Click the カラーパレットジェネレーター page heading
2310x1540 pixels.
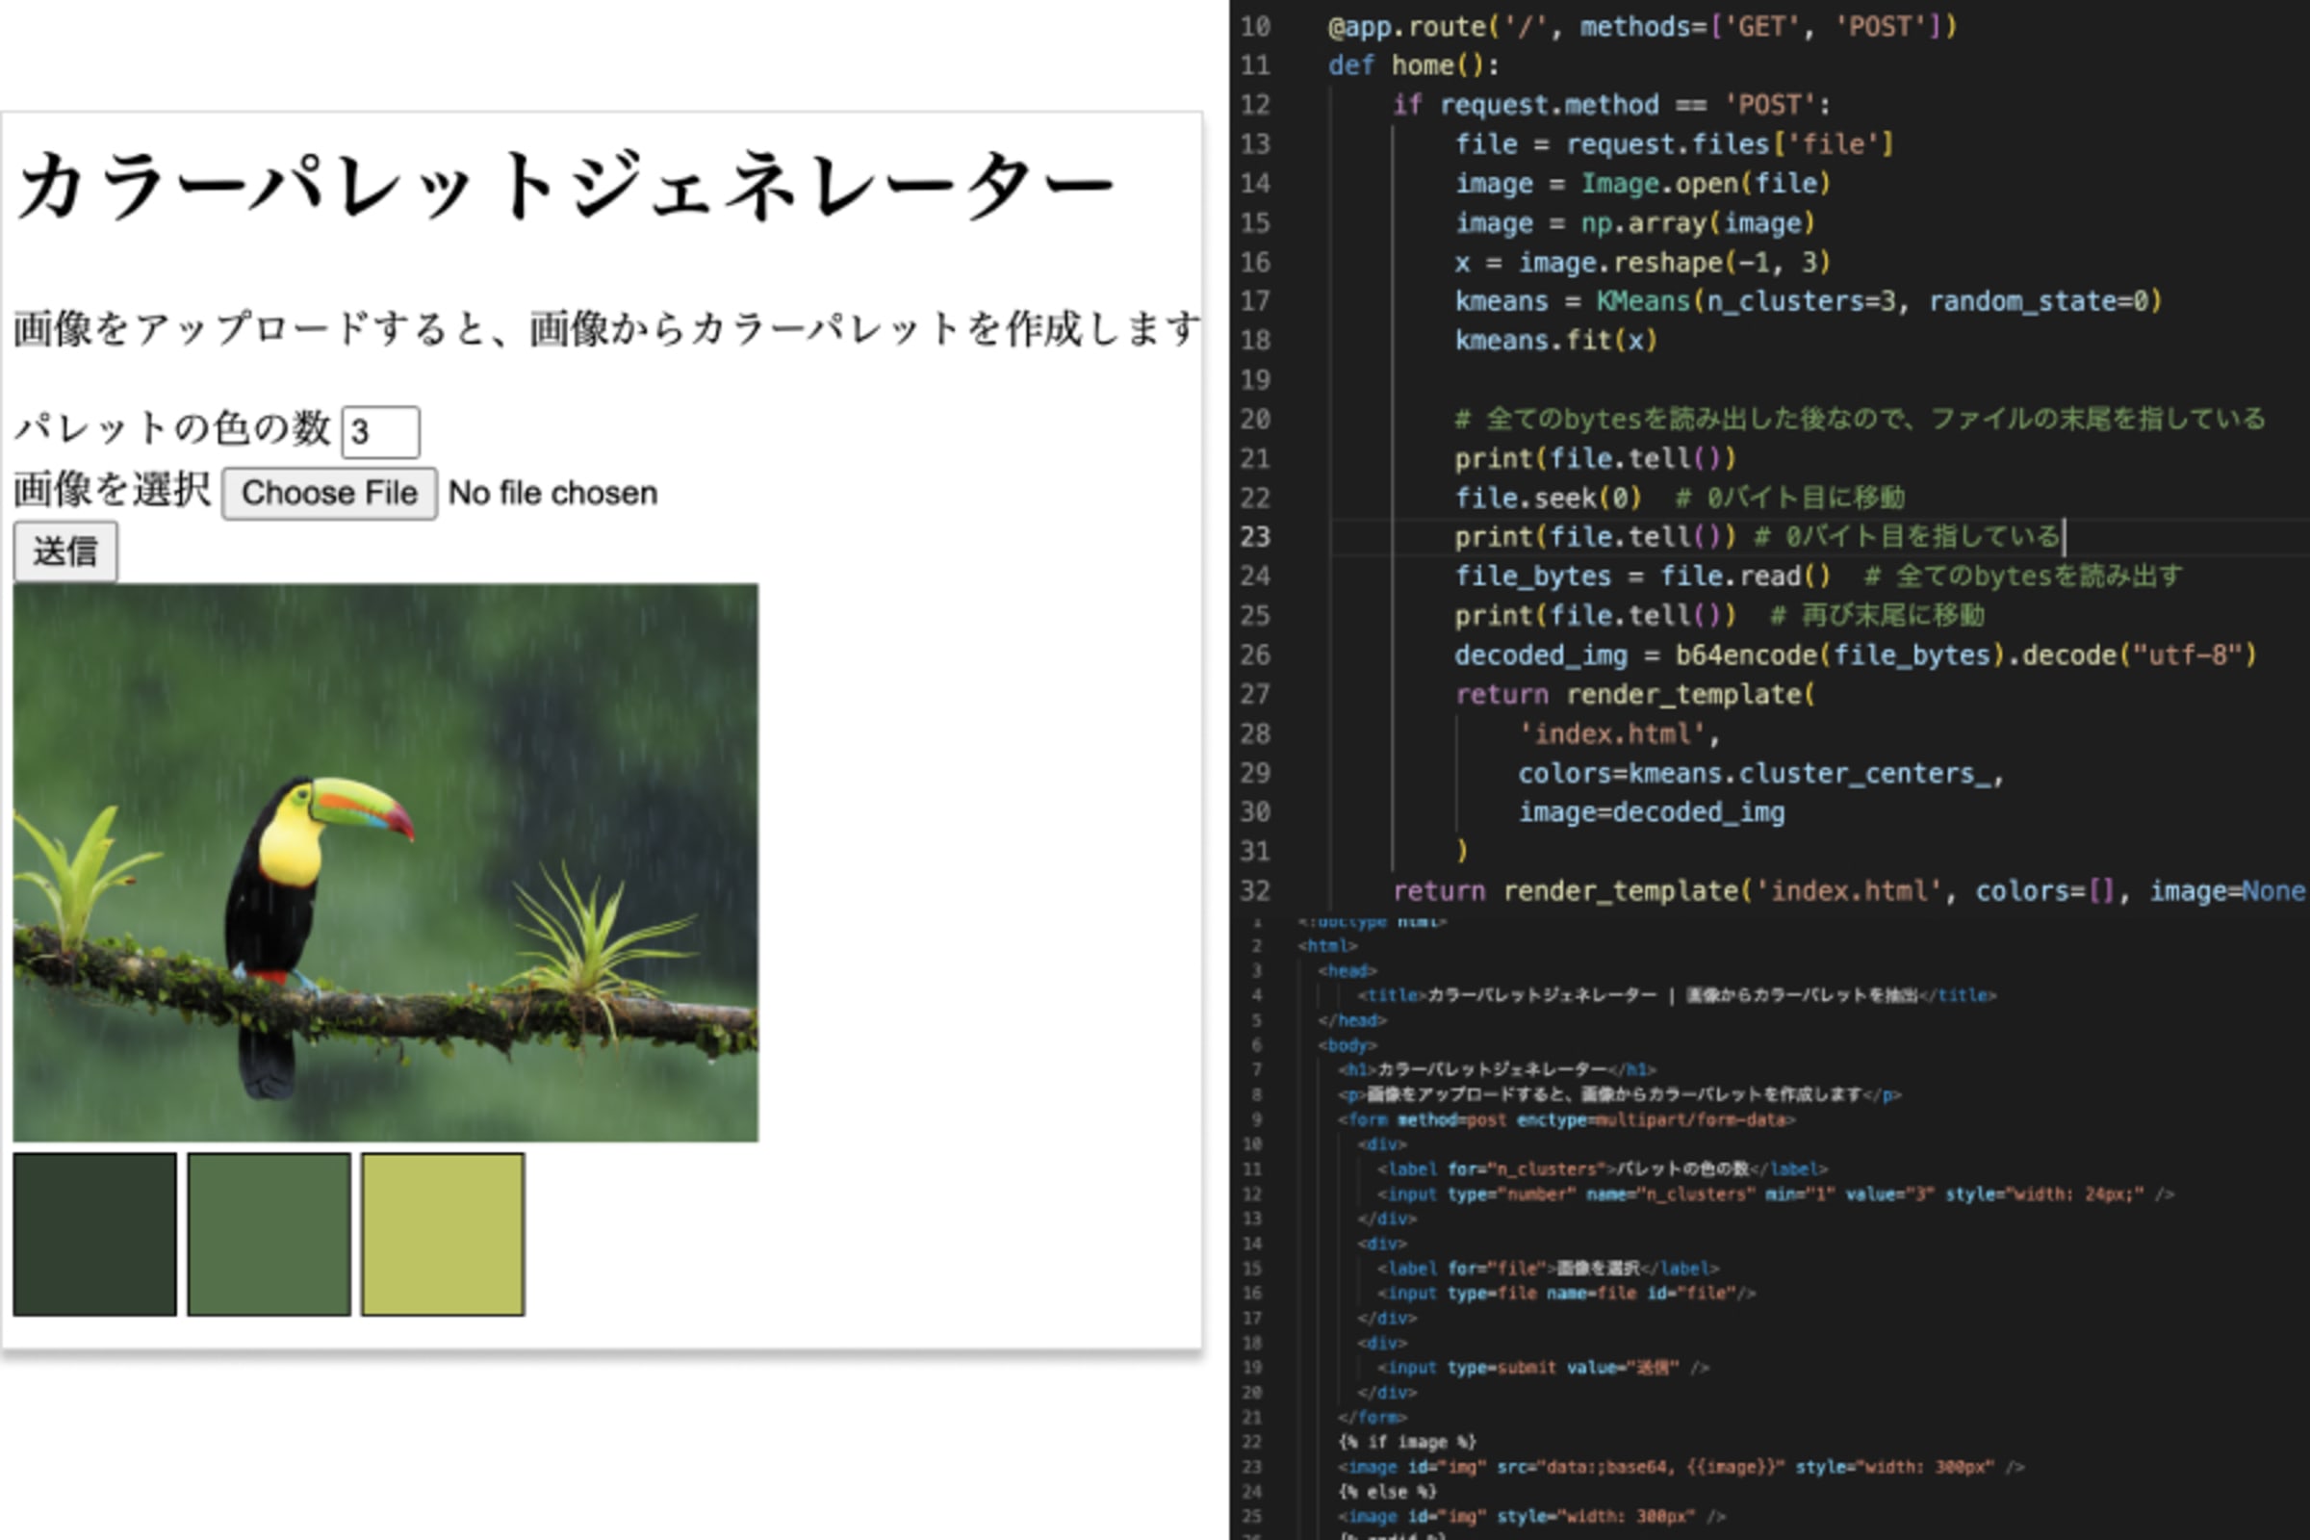pos(565,187)
